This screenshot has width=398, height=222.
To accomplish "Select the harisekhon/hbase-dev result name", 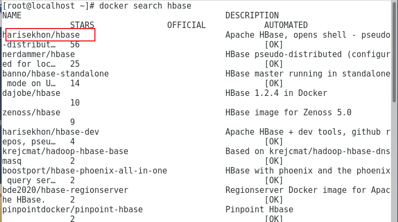I will [x=50, y=132].
